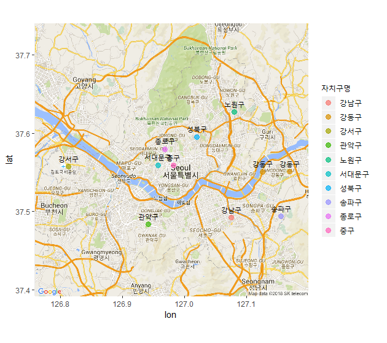Pick the 성북구 legend color swatch
This screenshot has height=343, width=387.
(x=328, y=188)
